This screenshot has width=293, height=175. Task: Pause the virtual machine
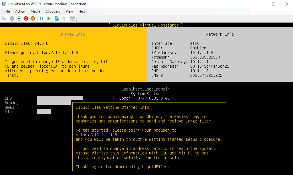41,19
